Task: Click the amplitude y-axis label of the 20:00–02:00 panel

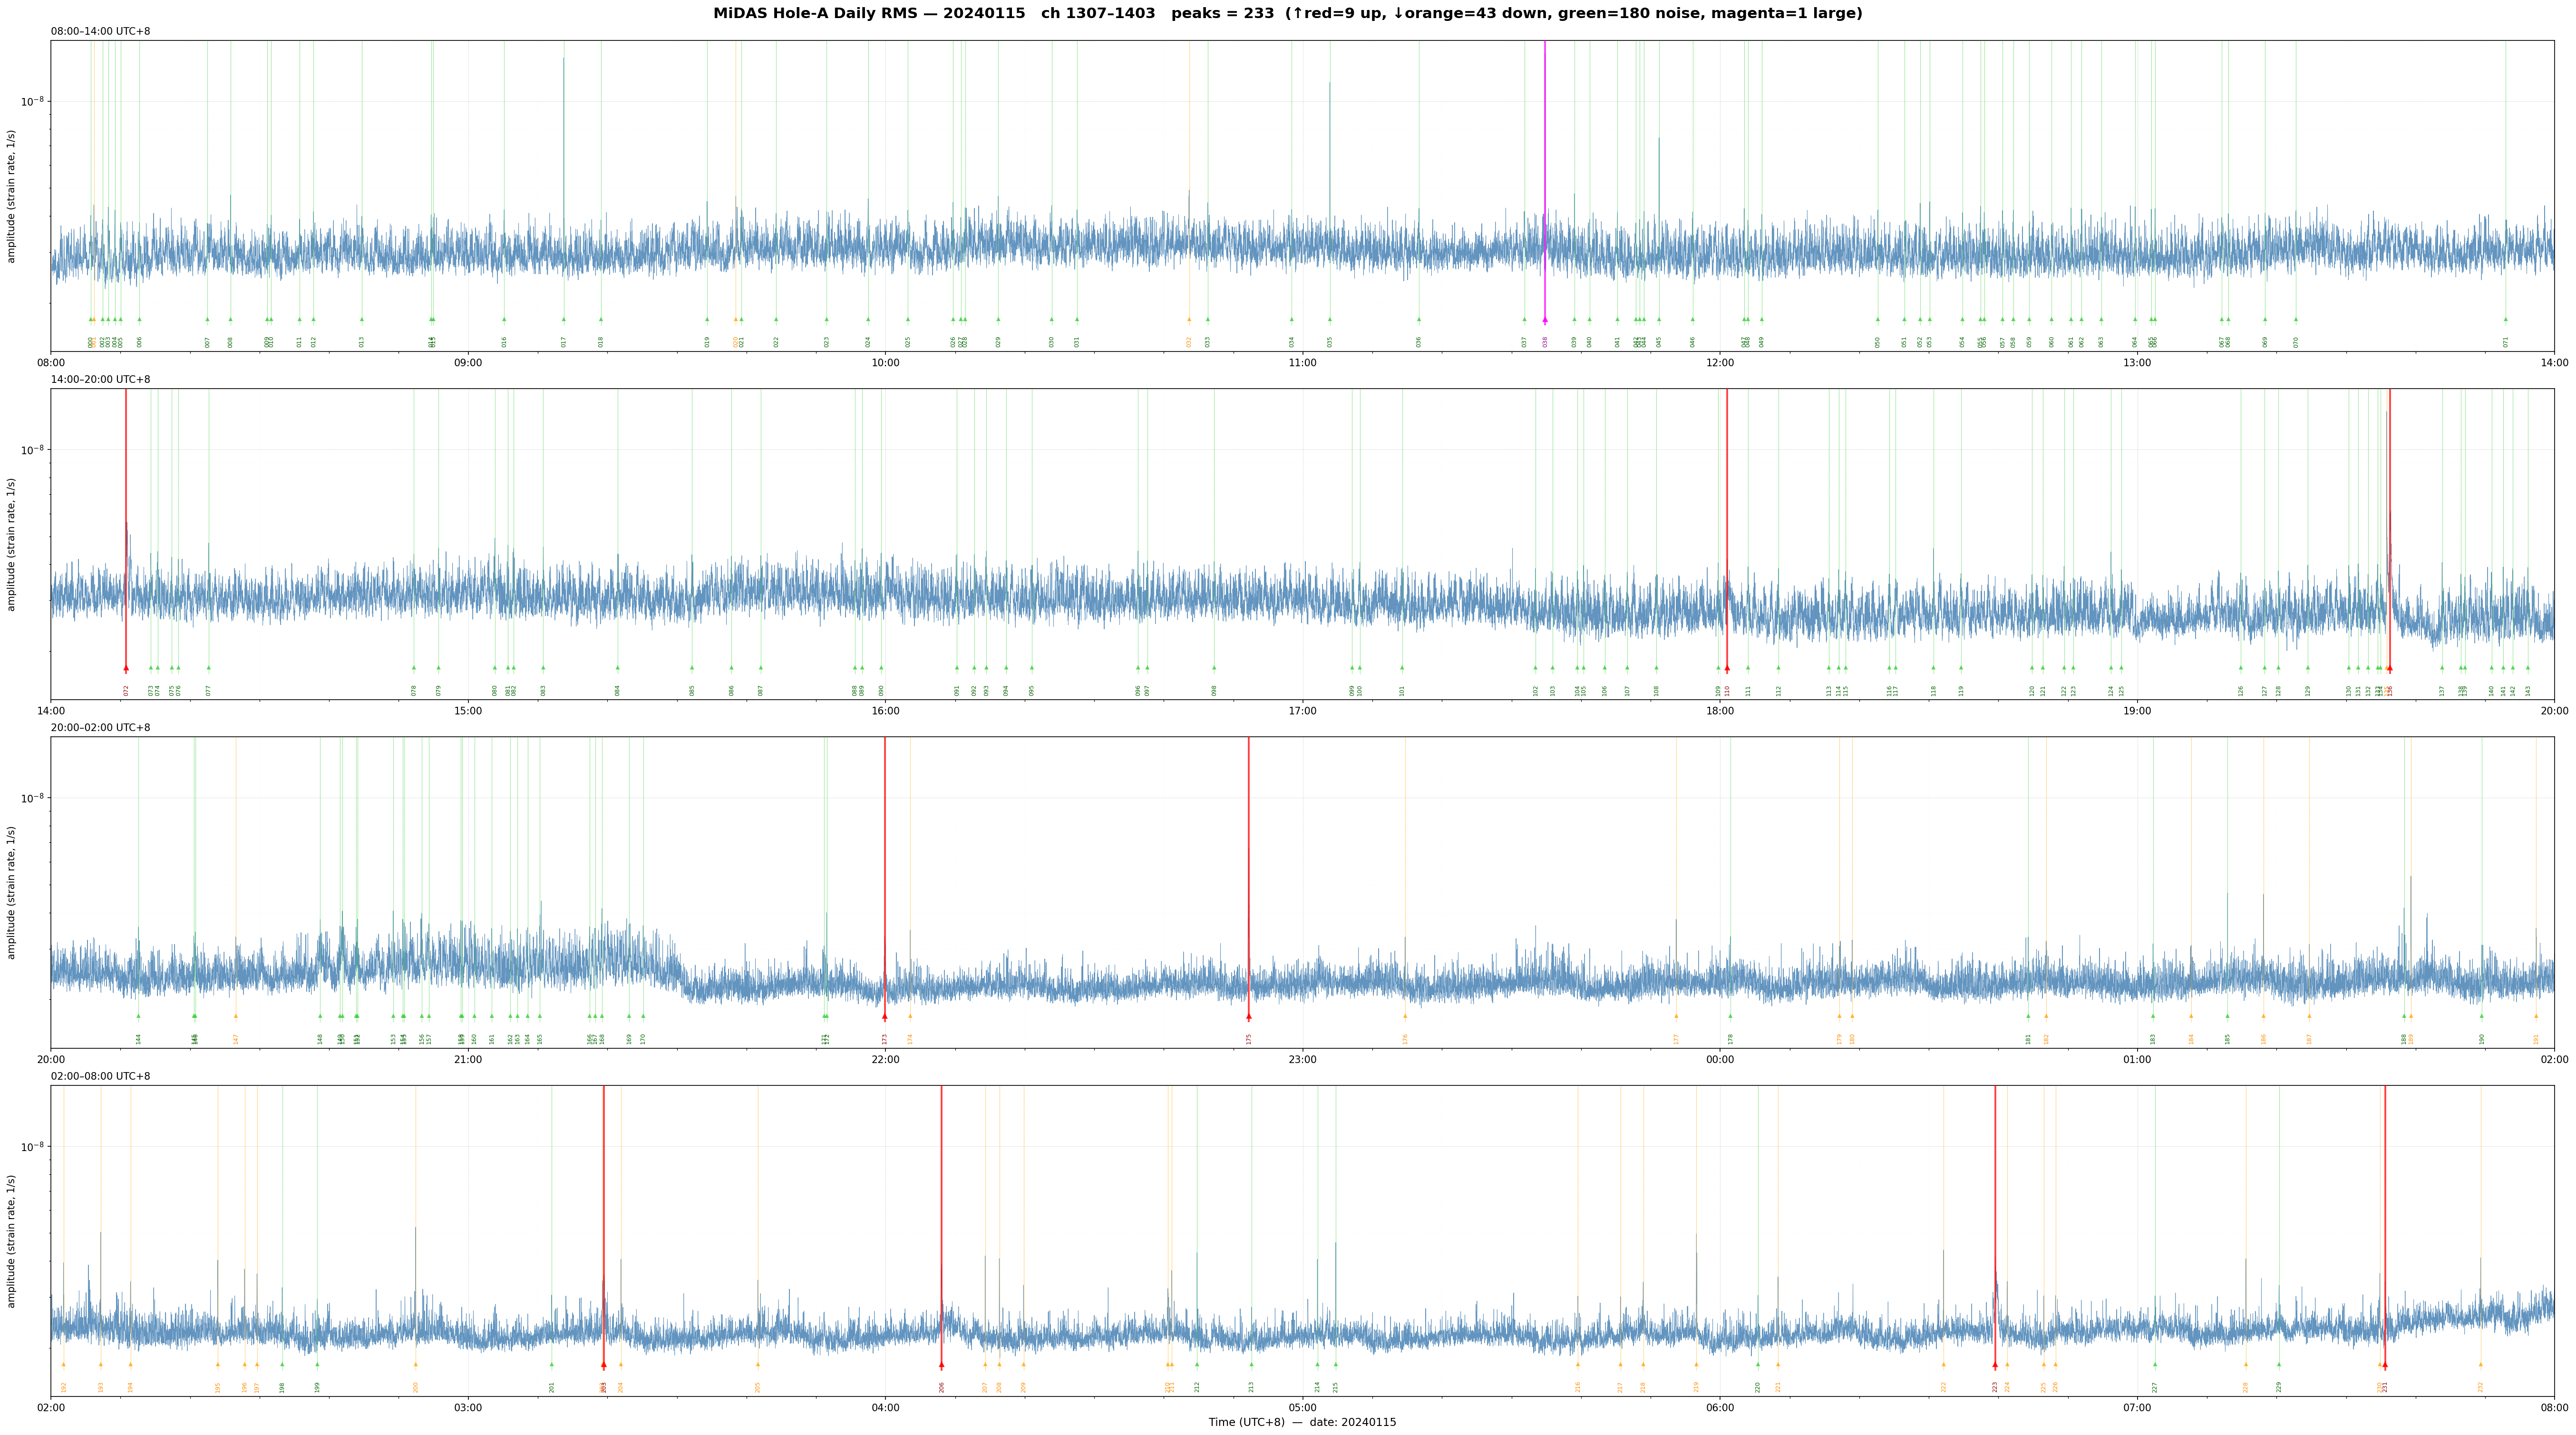Action: [12, 892]
